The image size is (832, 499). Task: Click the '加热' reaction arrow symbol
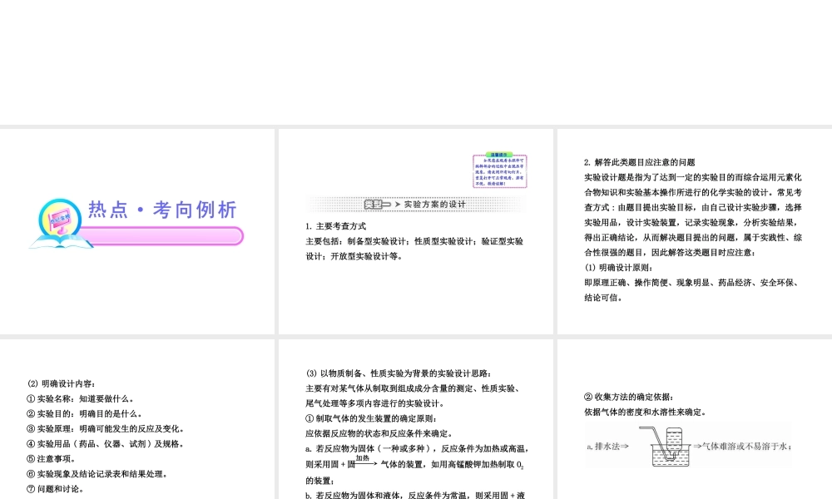tap(364, 461)
